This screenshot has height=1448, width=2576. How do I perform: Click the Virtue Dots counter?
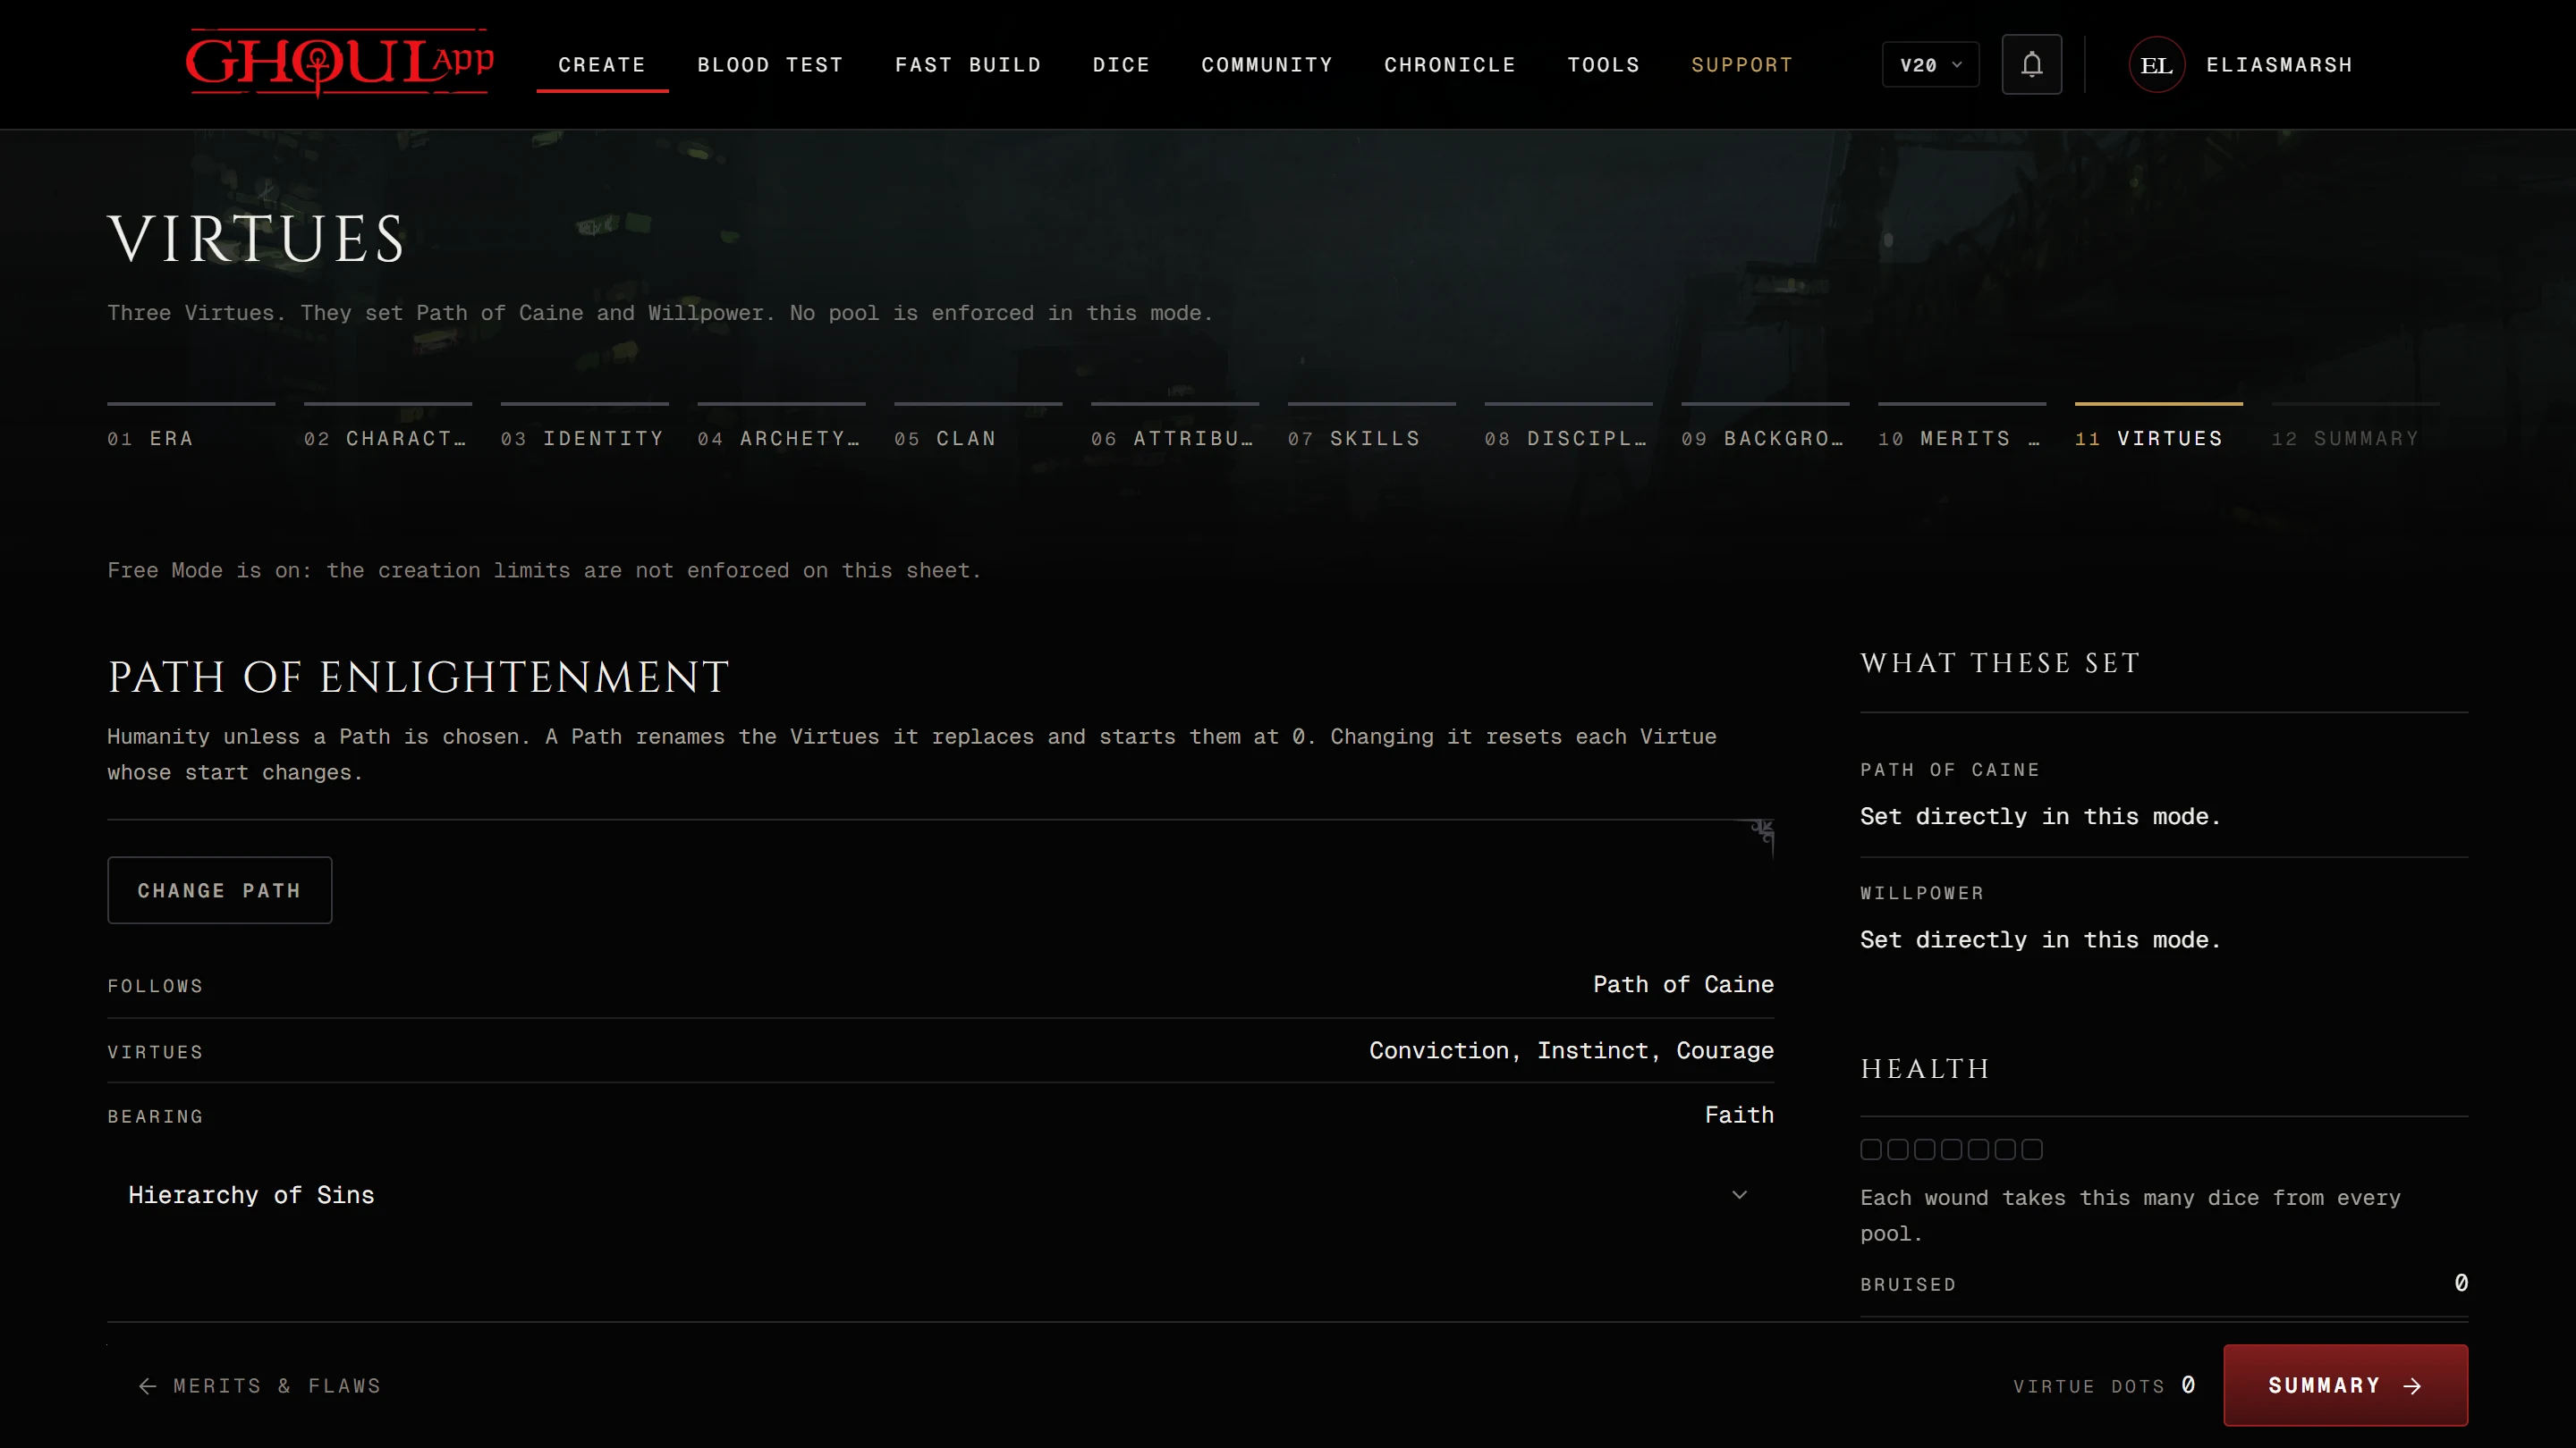tap(2104, 1386)
